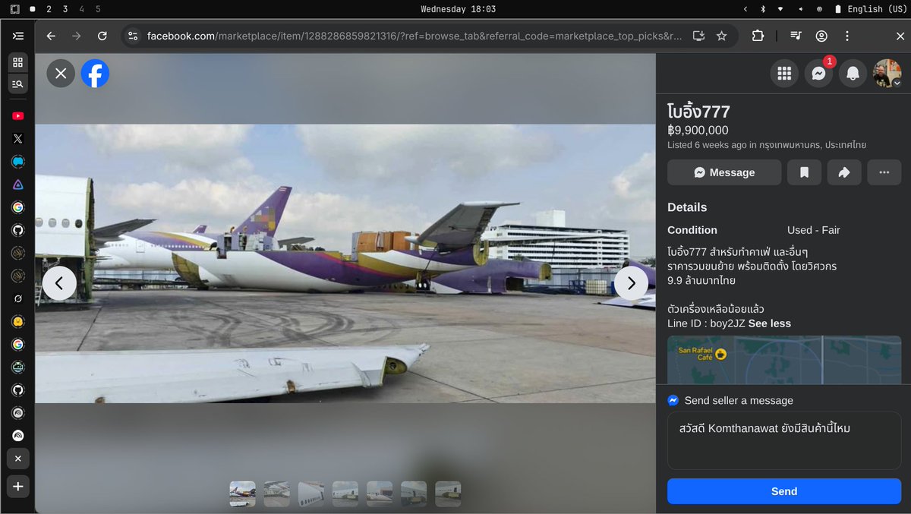Click the Used - Fair condition value
Screen dimensions: 911x514
pyautogui.click(x=814, y=230)
